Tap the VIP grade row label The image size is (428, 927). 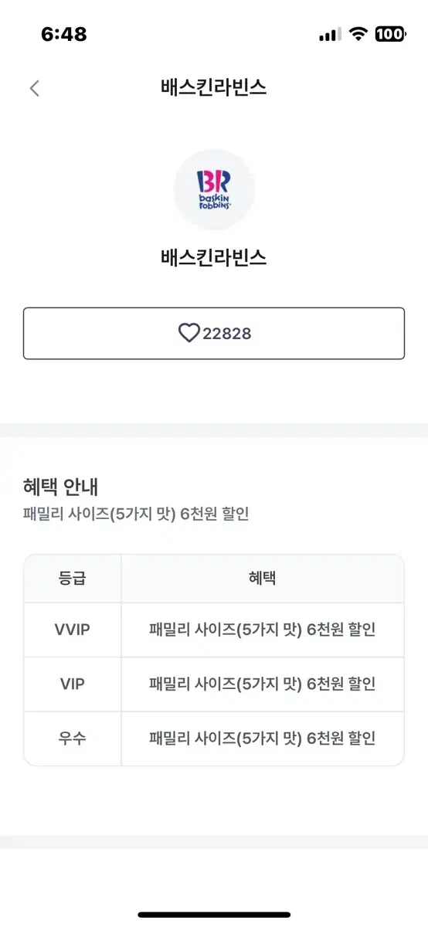73,684
